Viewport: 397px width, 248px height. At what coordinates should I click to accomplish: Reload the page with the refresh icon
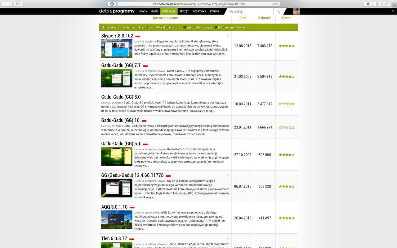click(x=277, y=4)
